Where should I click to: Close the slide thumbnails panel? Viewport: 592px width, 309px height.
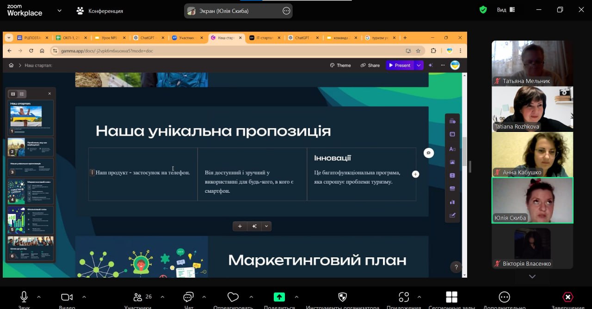(49, 94)
